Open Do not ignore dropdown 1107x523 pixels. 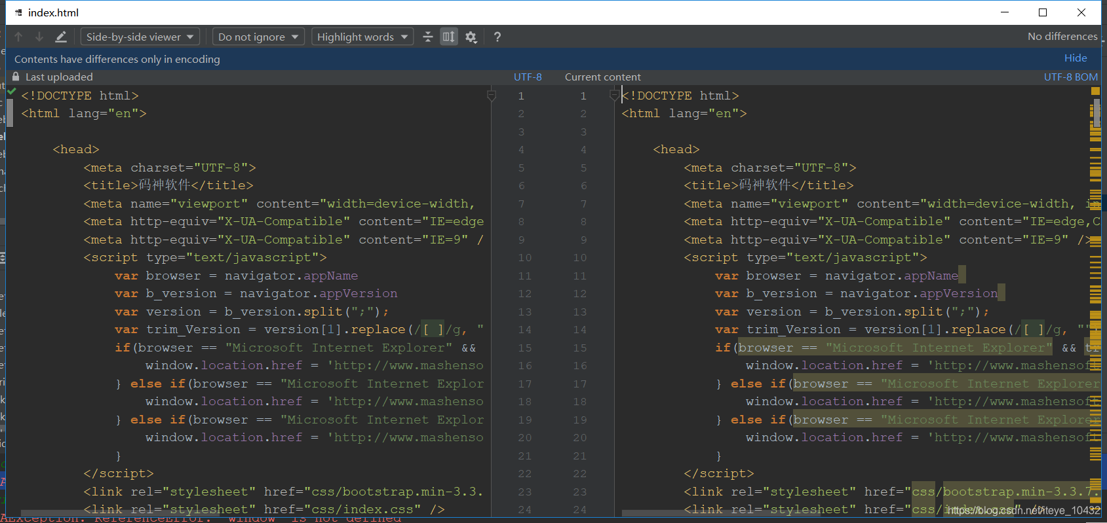pos(258,37)
